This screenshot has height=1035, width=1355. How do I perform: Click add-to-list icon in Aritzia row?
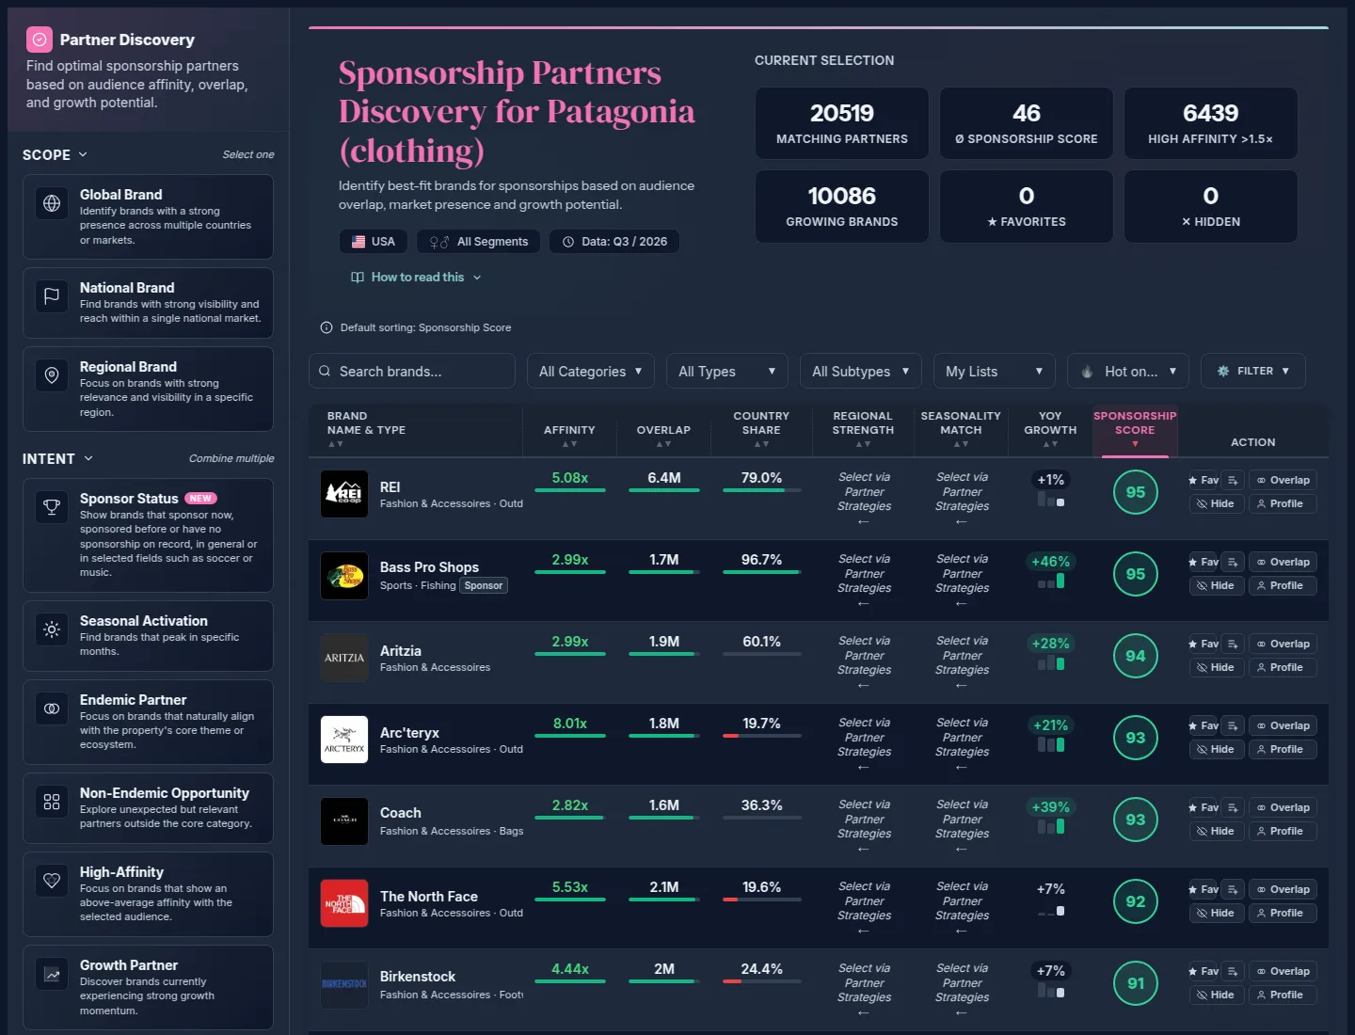coord(1234,644)
